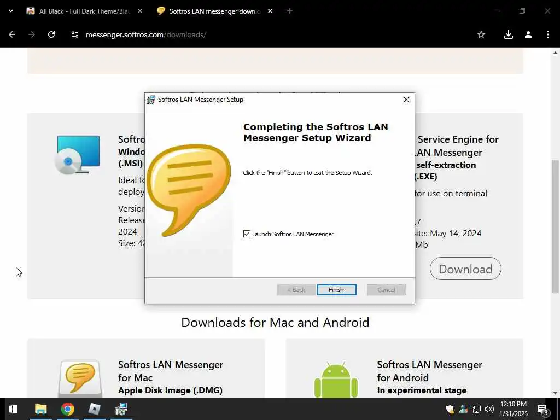This screenshot has height=420, width=560.
Task: Click the Windows installer computer disc icon
Action: pos(77,155)
